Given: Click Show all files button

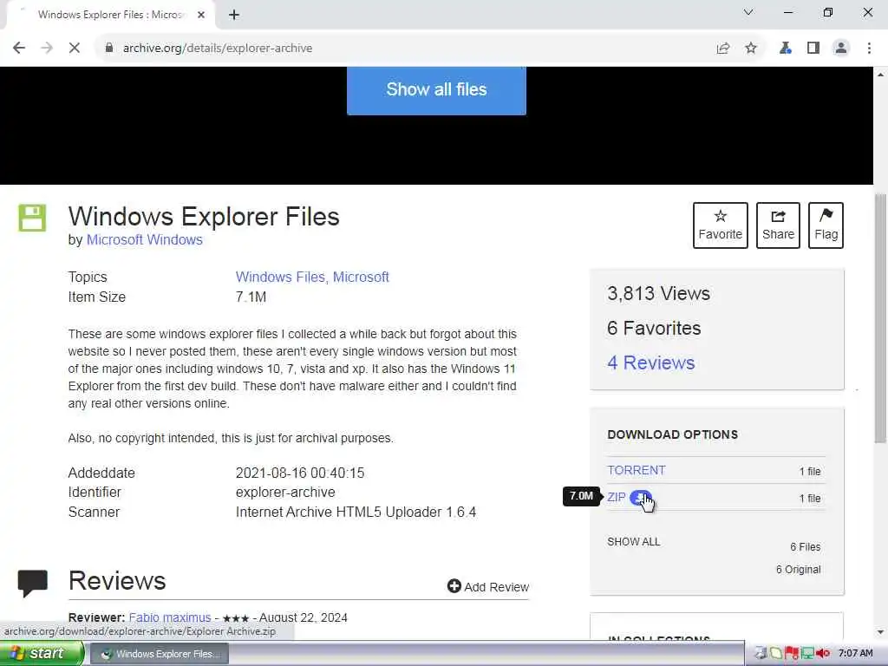Looking at the screenshot, I should coord(436,89).
